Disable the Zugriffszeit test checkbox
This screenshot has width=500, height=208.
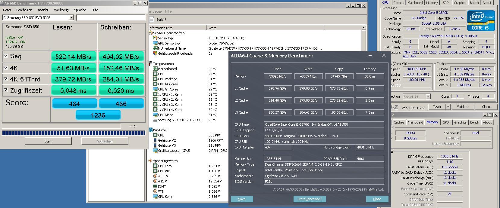(5, 90)
